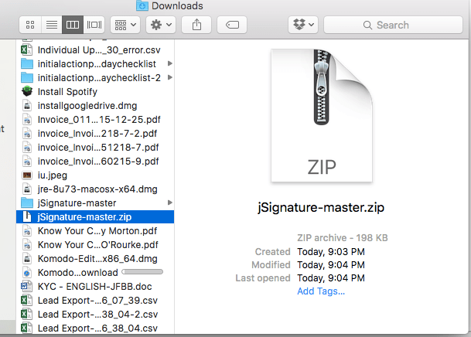
Task: Click the large ZIP preview thumbnail
Action: tap(322, 115)
